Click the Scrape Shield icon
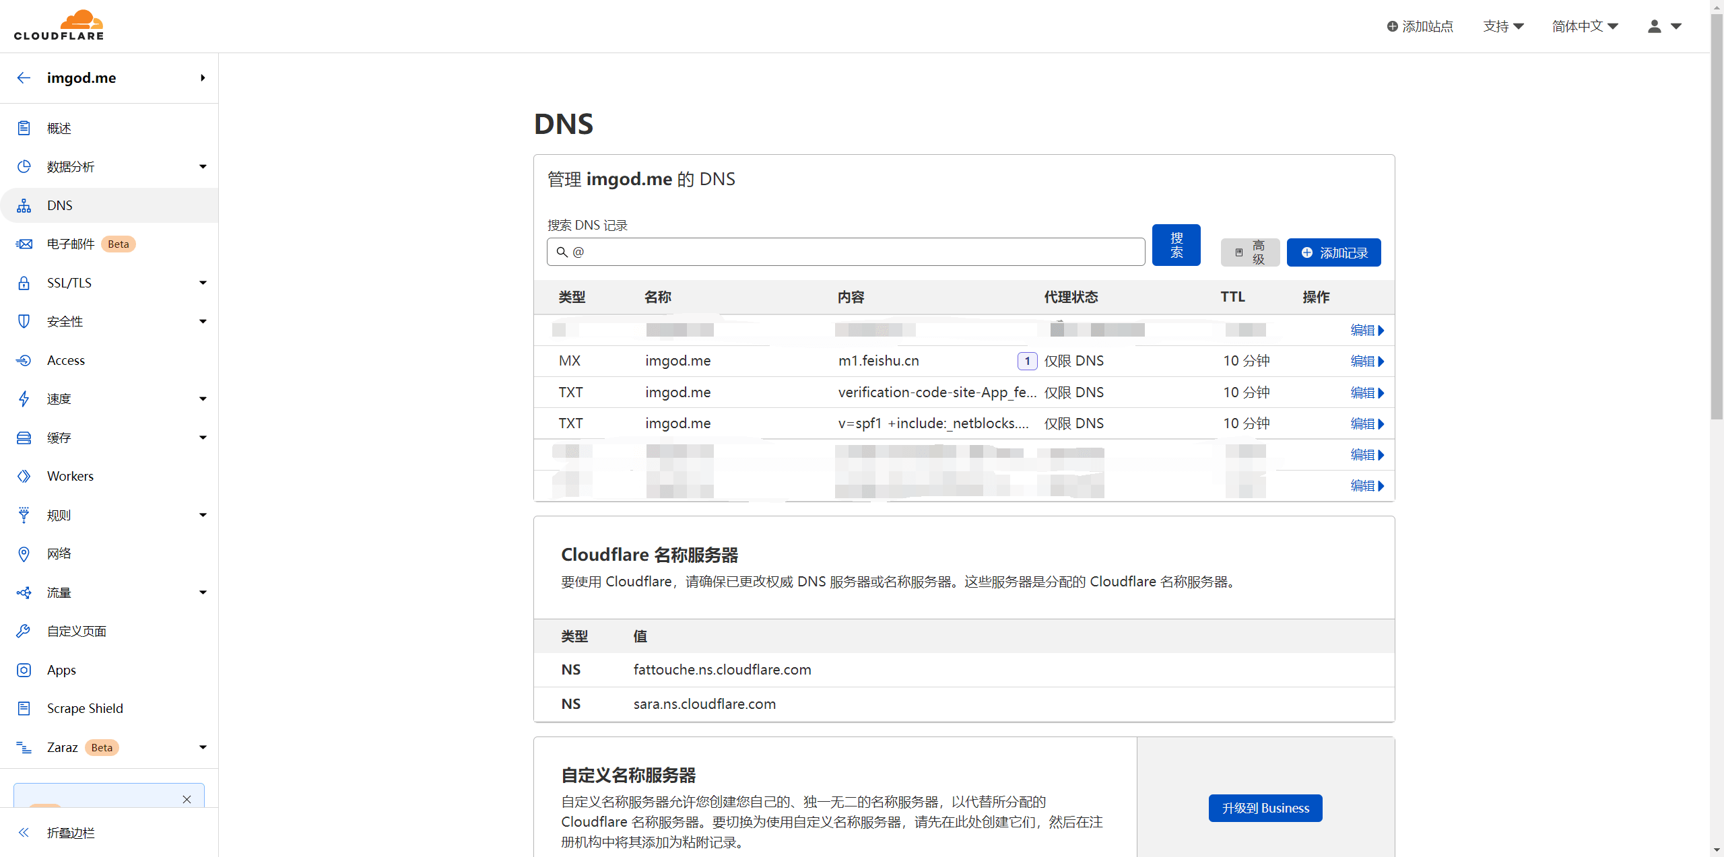Screen dimensions: 1724x857 click(x=24, y=708)
